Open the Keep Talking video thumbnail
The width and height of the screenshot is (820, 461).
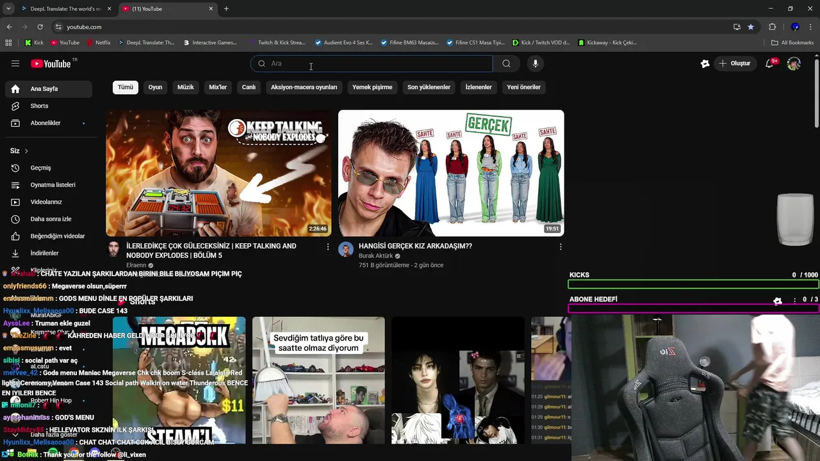pyautogui.click(x=218, y=173)
